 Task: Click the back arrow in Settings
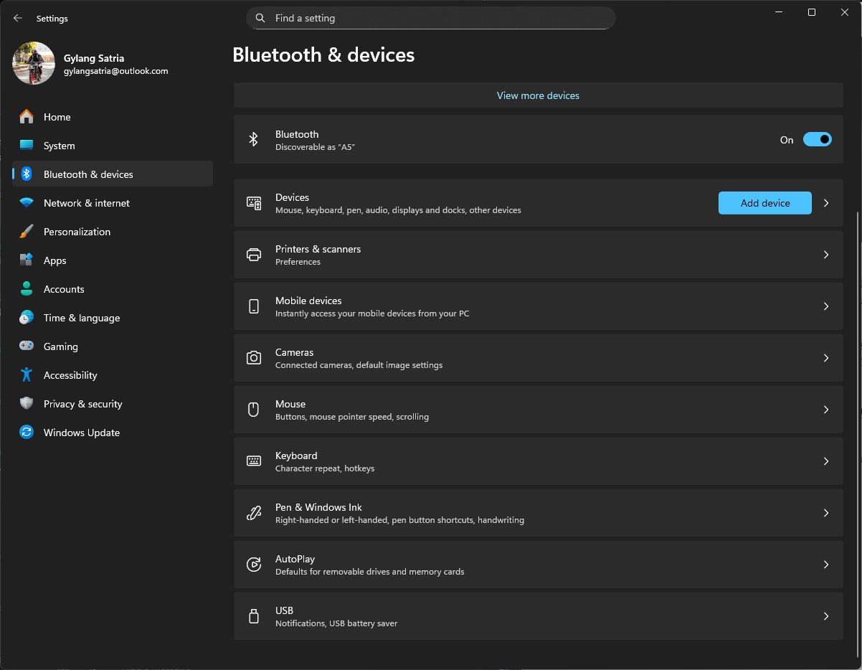[x=18, y=18]
